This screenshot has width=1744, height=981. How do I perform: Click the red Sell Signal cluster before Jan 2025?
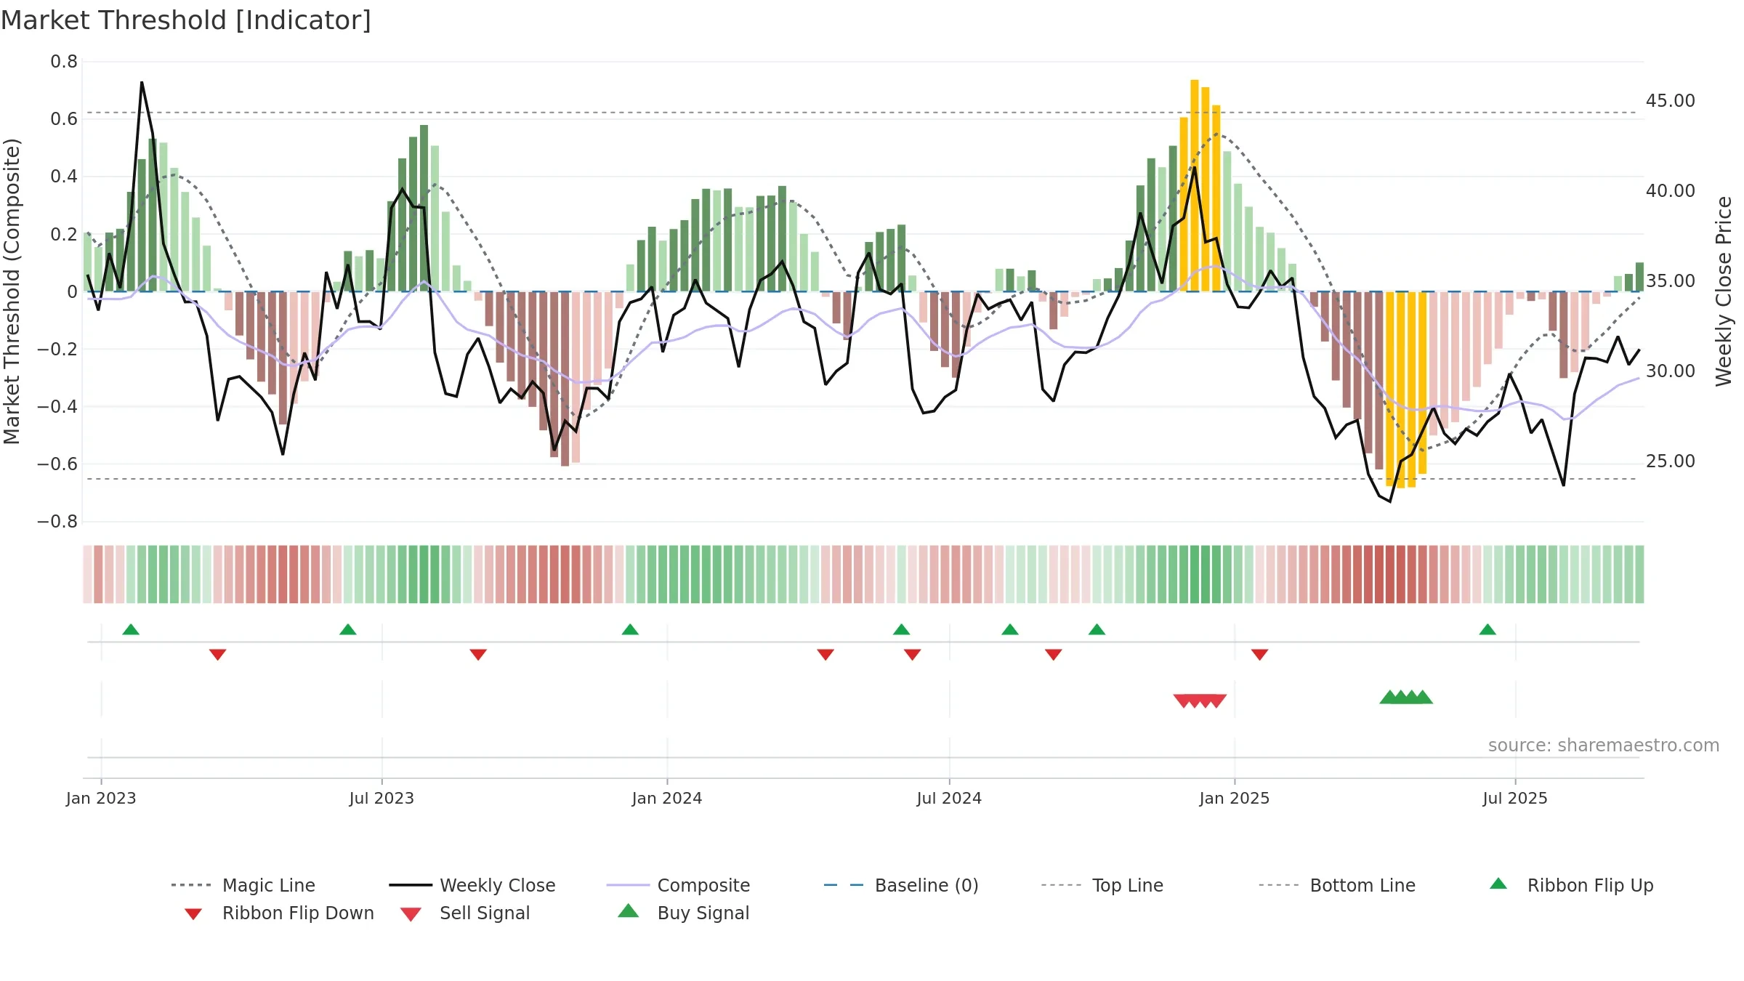(1200, 701)
